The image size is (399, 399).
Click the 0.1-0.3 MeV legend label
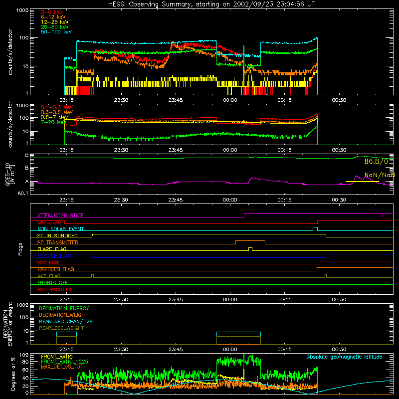click(57, 107)
